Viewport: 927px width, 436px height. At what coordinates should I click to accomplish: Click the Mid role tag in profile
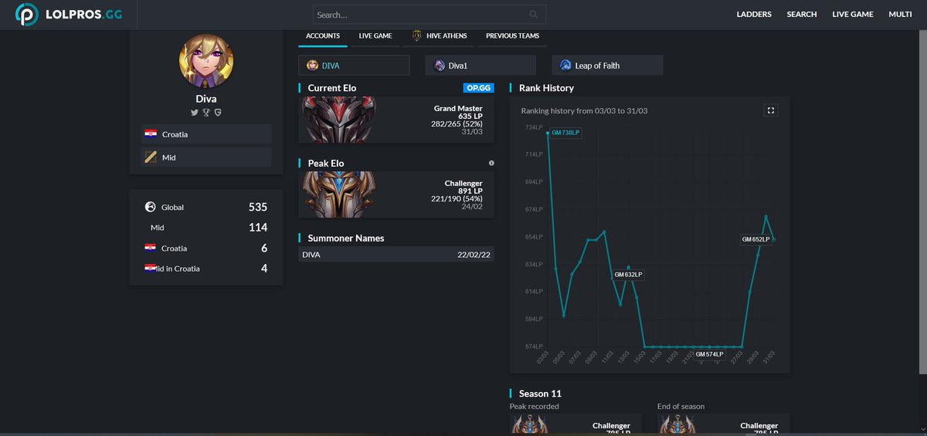[x=206, y=157]
